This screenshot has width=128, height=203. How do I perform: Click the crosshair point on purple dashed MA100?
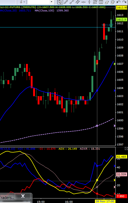point(97,126)
